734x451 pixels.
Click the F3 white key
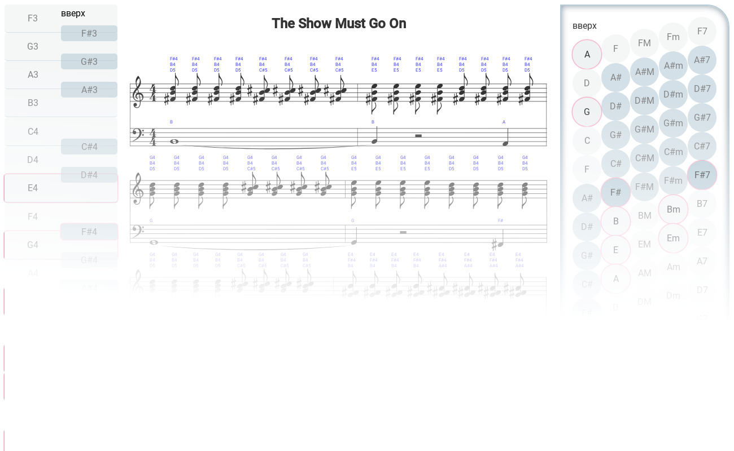pyautogui.click(x=33, y=18)
